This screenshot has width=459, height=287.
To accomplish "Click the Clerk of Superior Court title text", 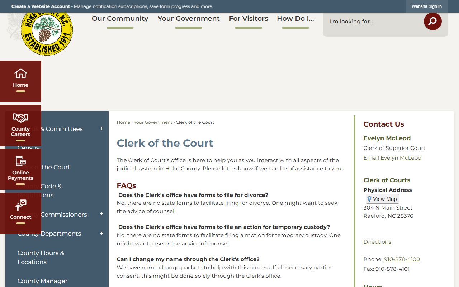I will tap(394, 148).
